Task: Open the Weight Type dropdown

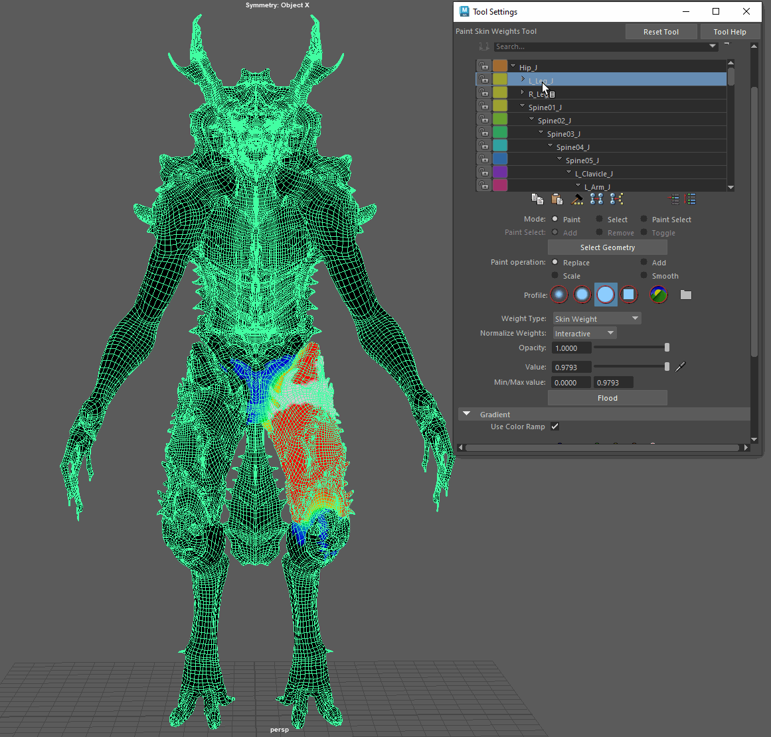Action: (596, 319)
